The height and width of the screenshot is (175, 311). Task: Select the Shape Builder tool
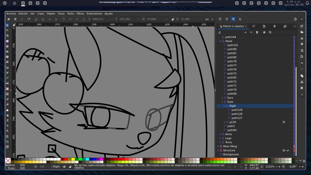tap(7, 36)
